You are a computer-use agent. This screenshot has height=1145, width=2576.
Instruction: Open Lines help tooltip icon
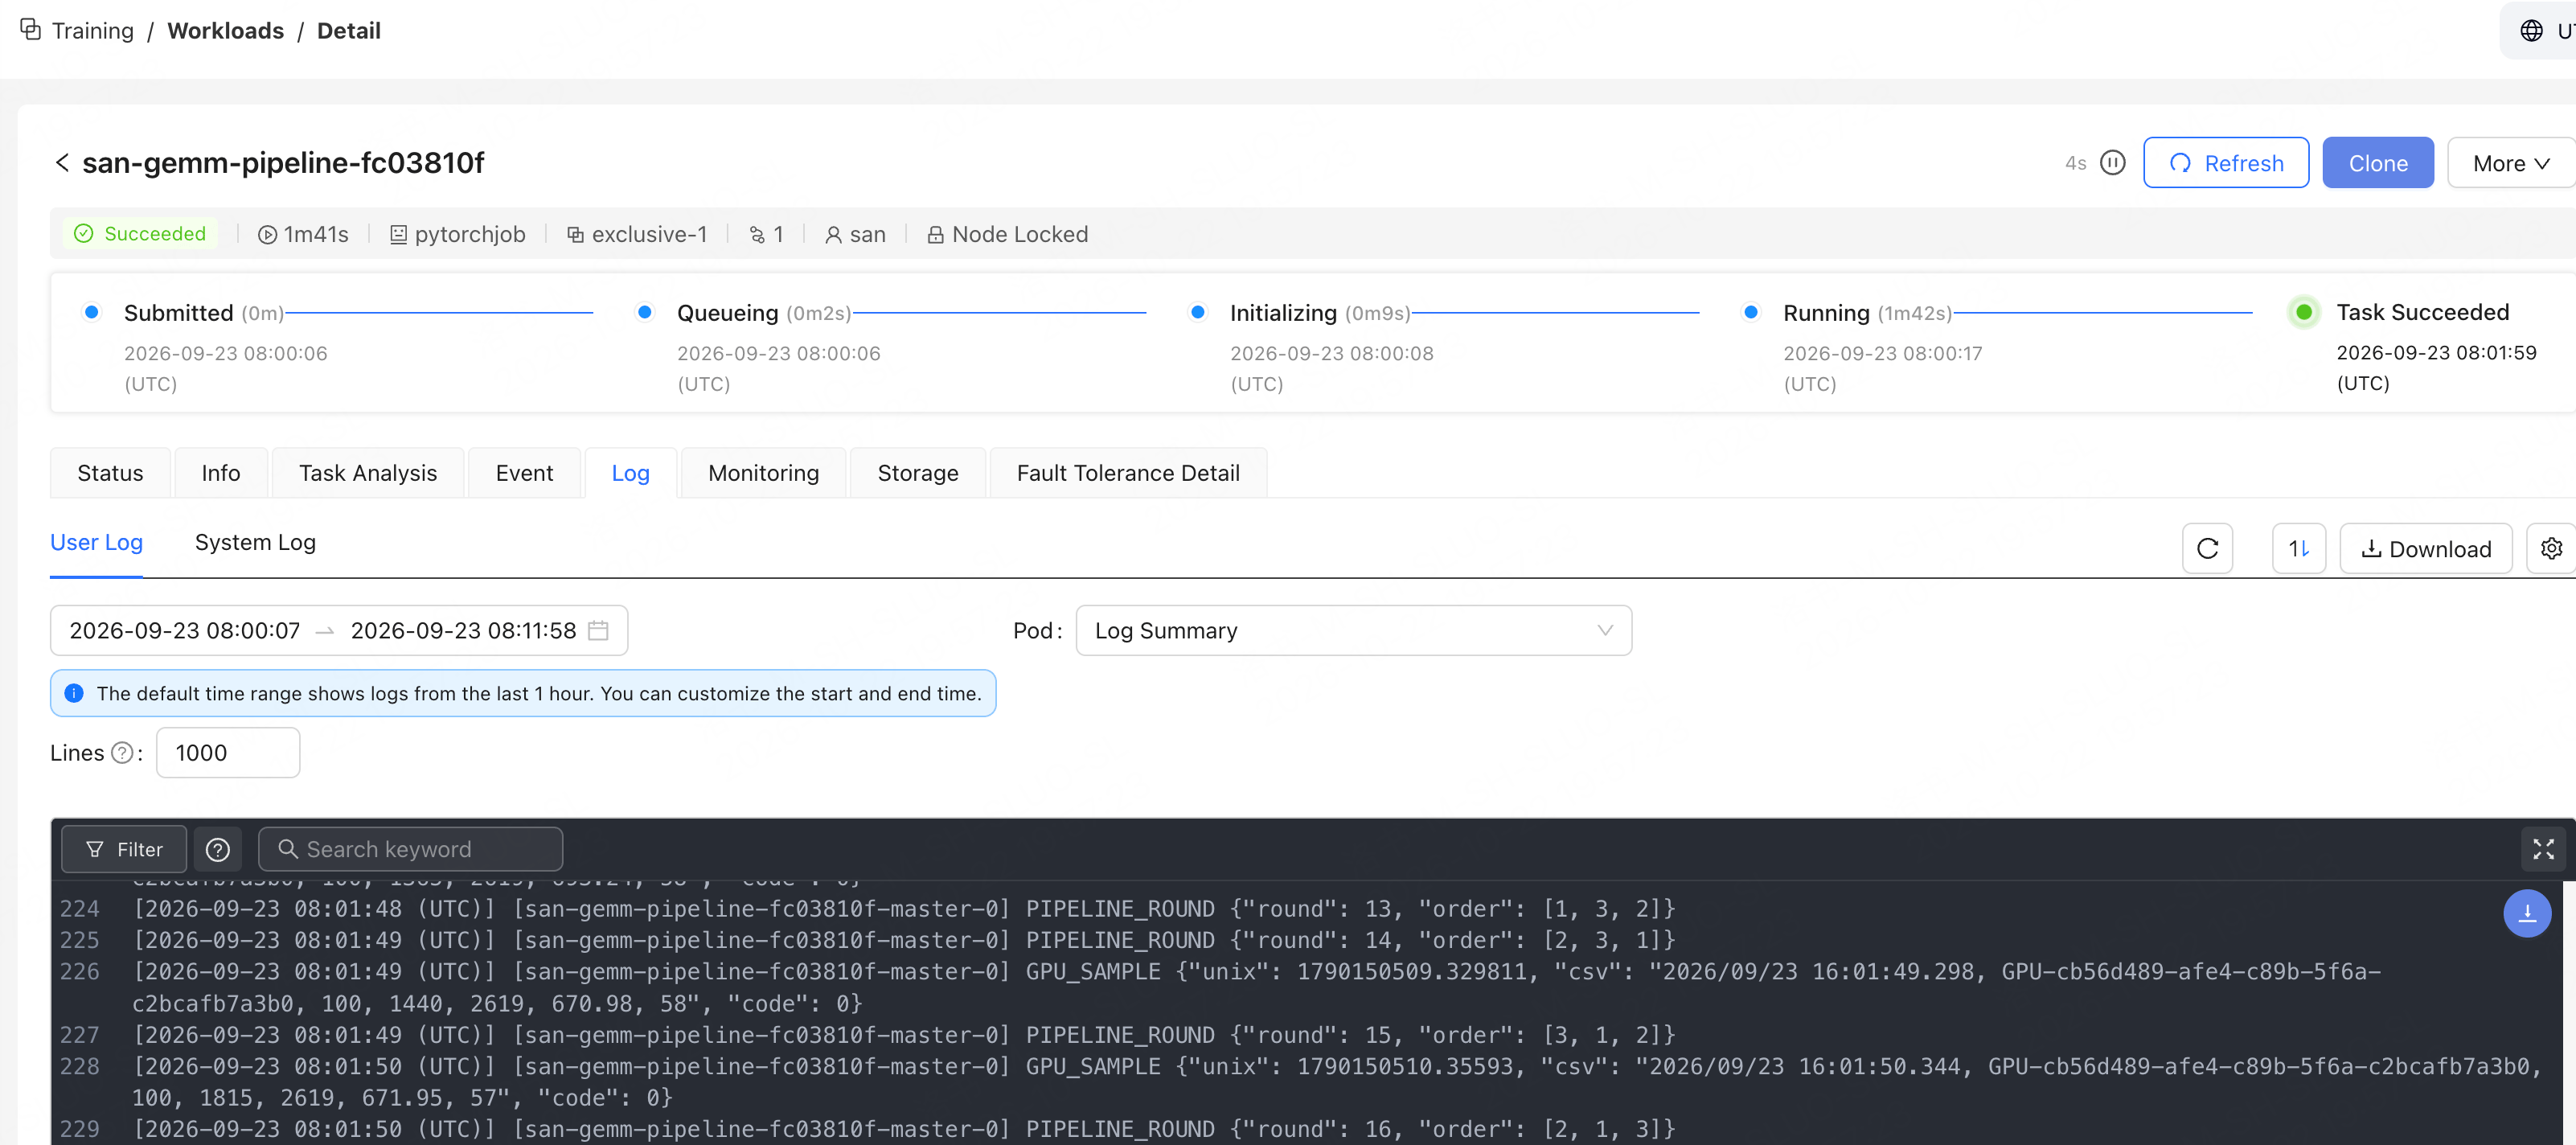pyautogui.click(x=122, y=753)
